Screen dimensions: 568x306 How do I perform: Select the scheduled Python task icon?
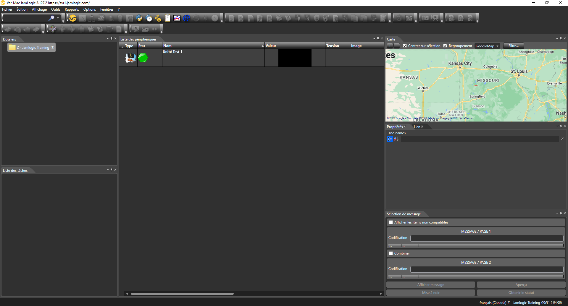click(149, 18)
